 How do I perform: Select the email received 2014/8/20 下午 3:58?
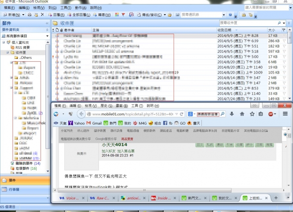tap(169, 62)
